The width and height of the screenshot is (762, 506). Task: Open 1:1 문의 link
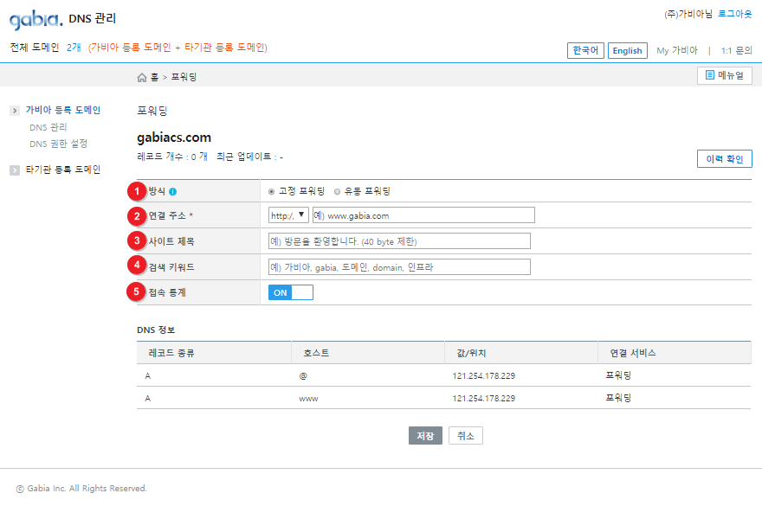pos(737,50)
